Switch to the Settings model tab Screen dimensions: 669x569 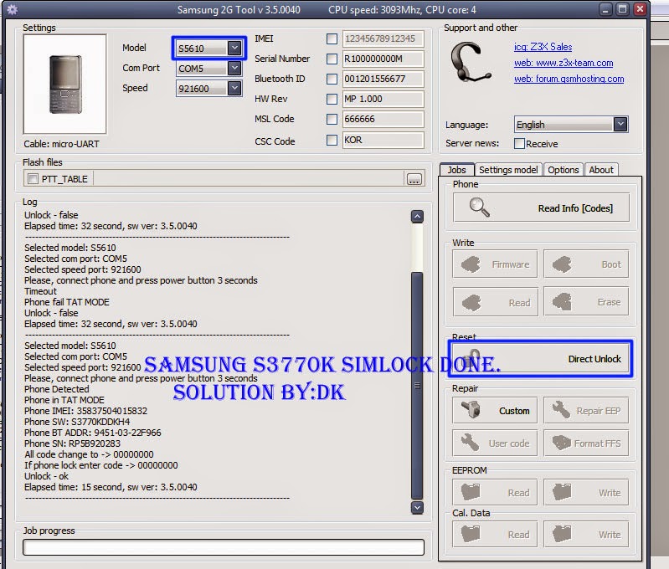pyautogui.click(x=508, y=170)
